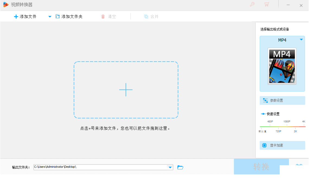Toggle 显卡加速 GPU acceleration
The height and width of the screenshot is (179, 313).
click(282, 145)
